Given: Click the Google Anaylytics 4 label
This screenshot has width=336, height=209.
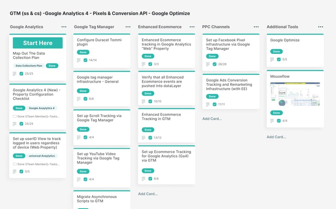Looking at the screenshot, I should [42, 108].
